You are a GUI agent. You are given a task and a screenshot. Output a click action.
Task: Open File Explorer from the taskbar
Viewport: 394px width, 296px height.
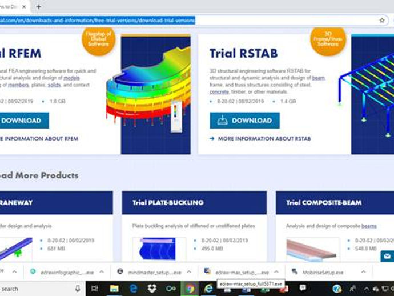pyautogui.click(x=114, y=289)
